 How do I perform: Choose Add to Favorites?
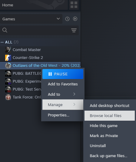[x=63, y=84]
